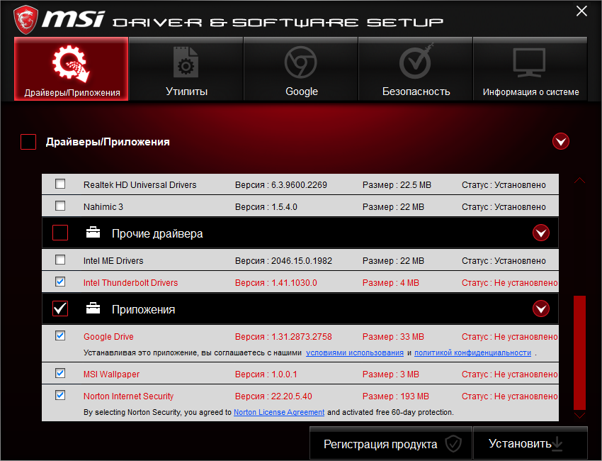Click the monitor icon for system info
Image resolution: width=602 pixels, height=461 pixels.
(529, 62)
